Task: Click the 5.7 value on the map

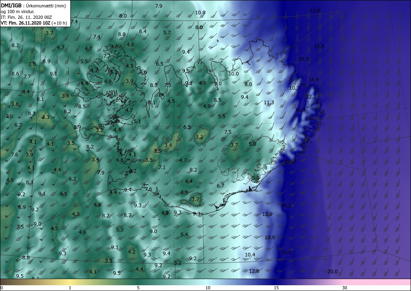Action: [x=167, y=33]
